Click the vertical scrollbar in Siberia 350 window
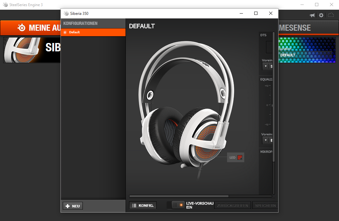The image size is (339, 221). coord(273,97)
